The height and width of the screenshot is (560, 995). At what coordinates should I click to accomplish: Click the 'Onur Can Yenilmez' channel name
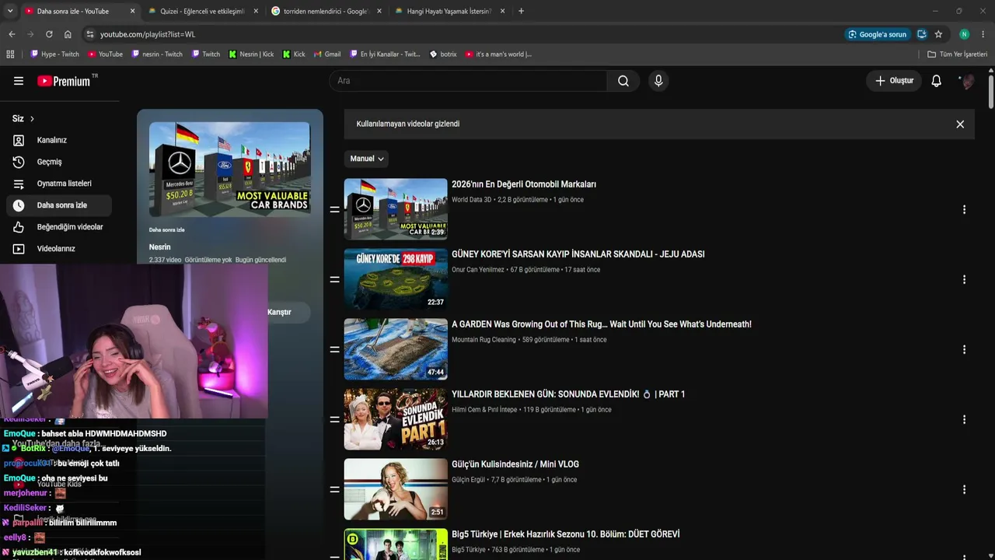477,270
